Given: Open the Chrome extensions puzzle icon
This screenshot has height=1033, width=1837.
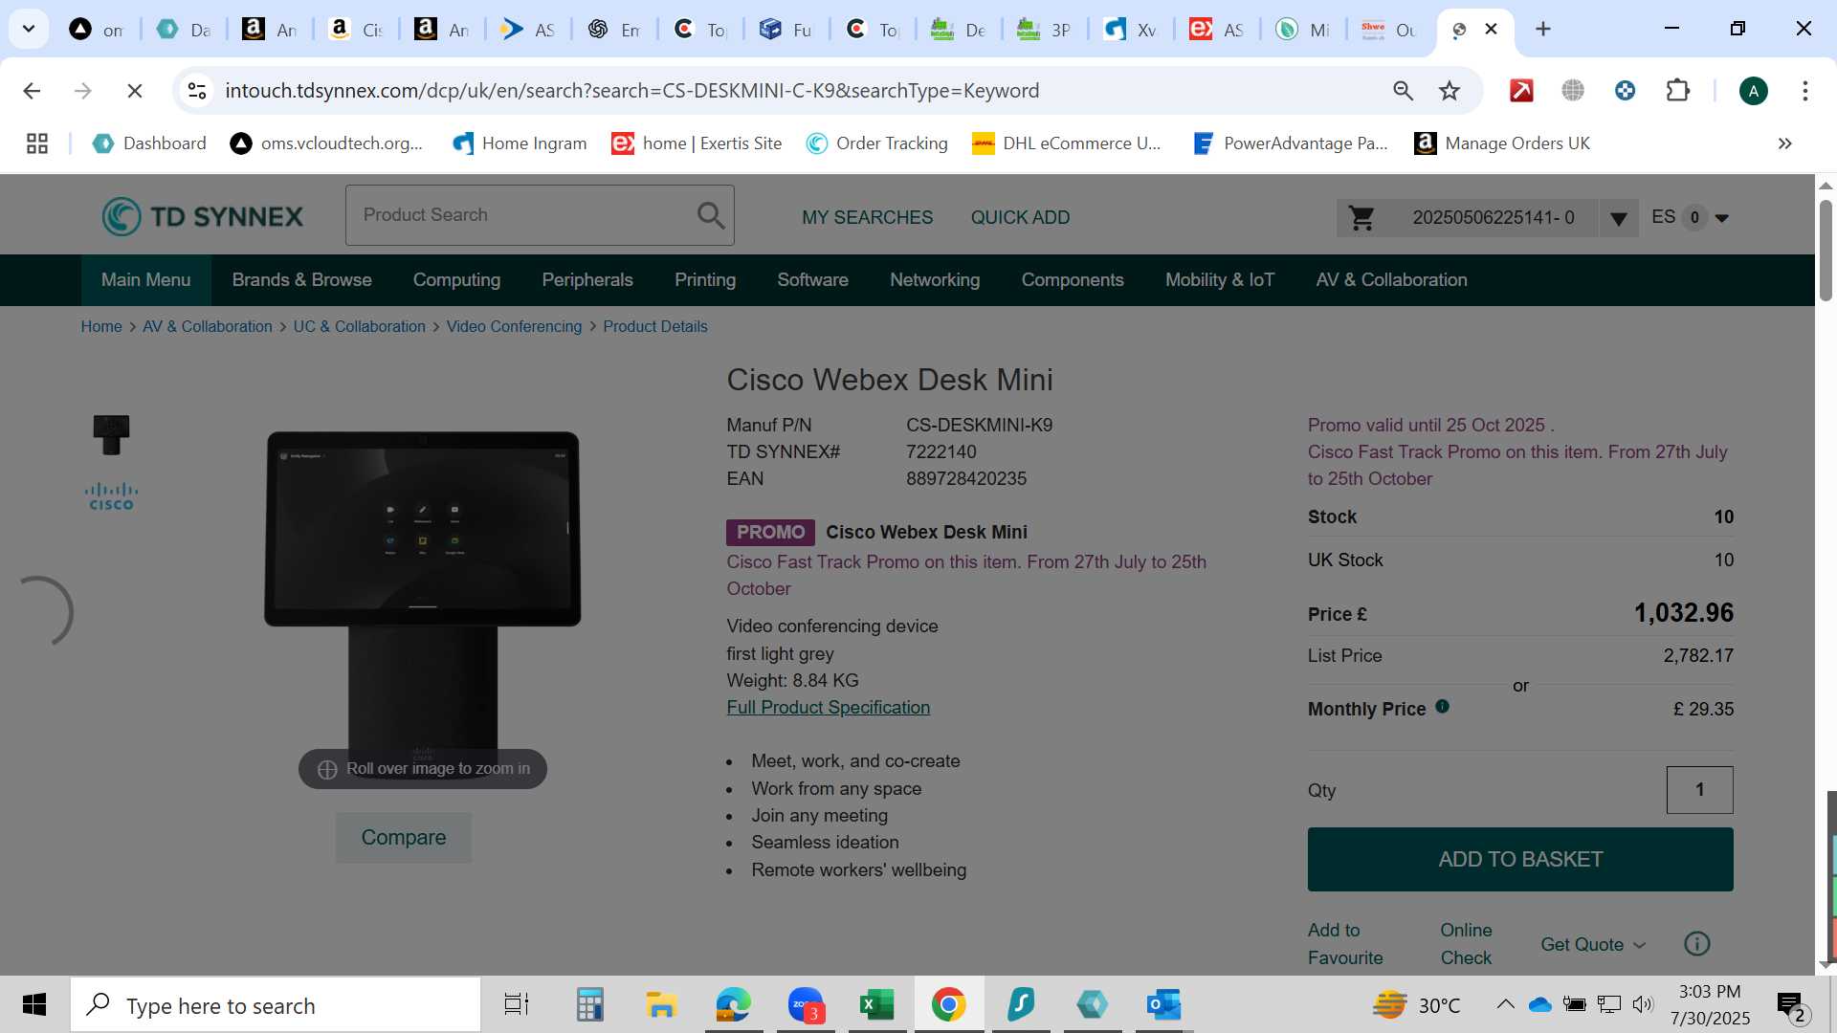Looking at the screenshot, I should (1677, 91).
